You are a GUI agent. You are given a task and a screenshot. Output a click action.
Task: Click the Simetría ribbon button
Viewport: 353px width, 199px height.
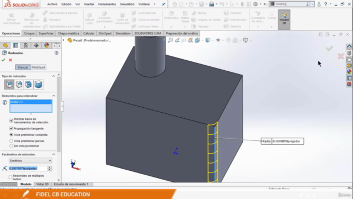pyautogui.click(x=233, y=27)
